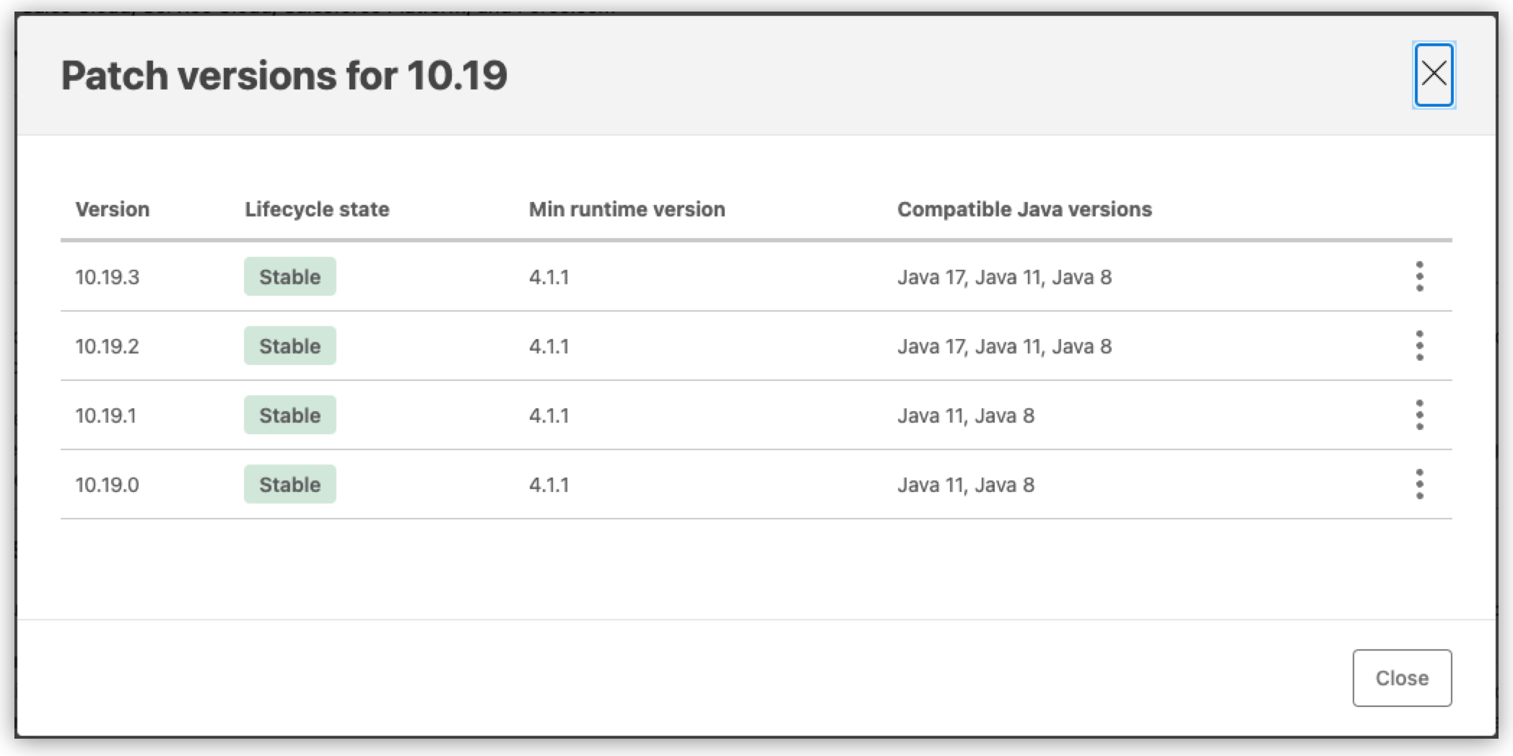
Task: Open the kebab menu for version 10.19.2
Action: pyautogui.click(x=1419, y=346)
